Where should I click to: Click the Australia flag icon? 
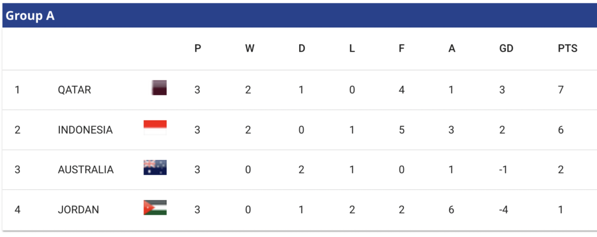[x=155, y=168]
